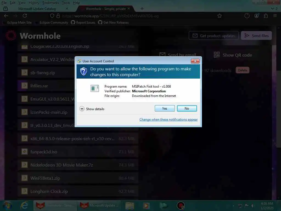Select Longhorn Clock.zip file row
Viewport: 281px width, 211px height.
pyautogui.click(x=78, y=191)
